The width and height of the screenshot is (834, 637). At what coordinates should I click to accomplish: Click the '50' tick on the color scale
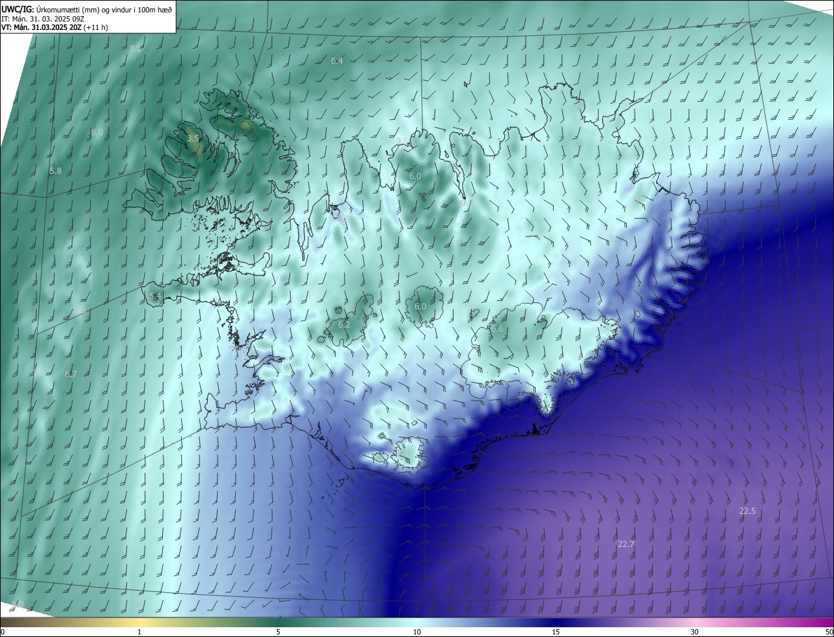click(x=829, y=632)
